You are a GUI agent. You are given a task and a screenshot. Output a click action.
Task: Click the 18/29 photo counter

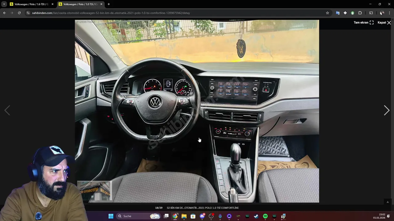159,208
